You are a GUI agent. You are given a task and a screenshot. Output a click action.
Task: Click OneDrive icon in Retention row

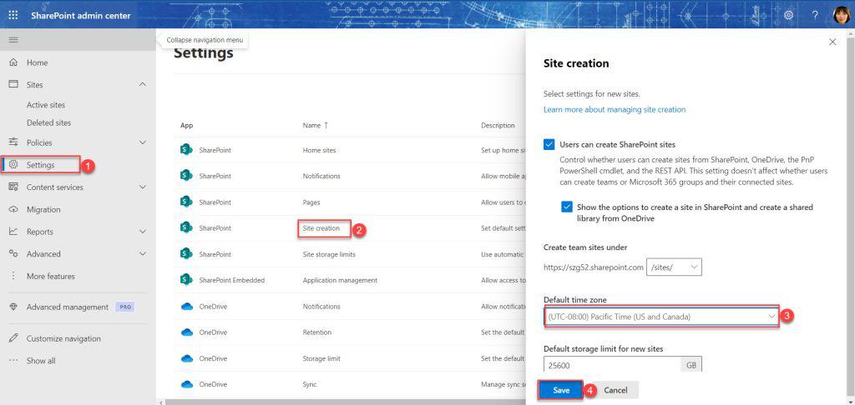[x=187, y=332]
